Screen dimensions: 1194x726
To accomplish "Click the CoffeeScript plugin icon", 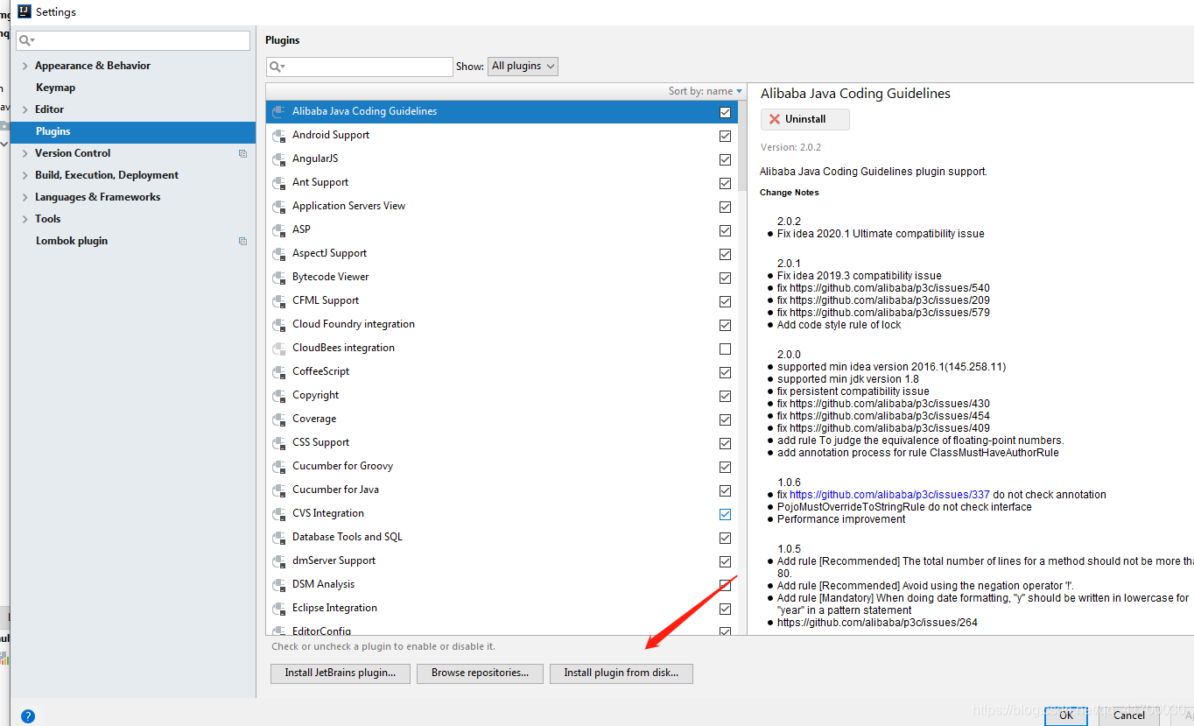I will click(279, 372).
